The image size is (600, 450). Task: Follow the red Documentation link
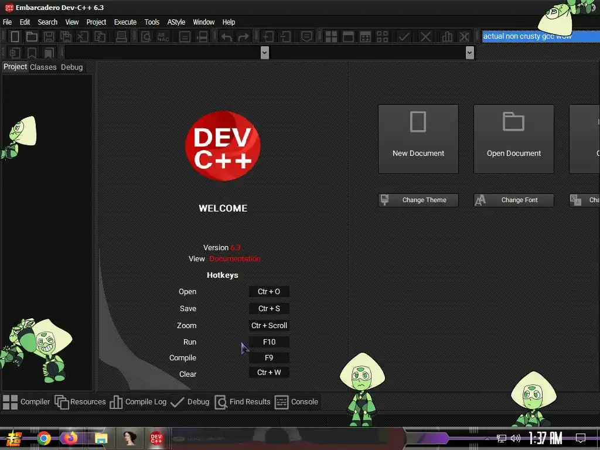coord(234,259)
